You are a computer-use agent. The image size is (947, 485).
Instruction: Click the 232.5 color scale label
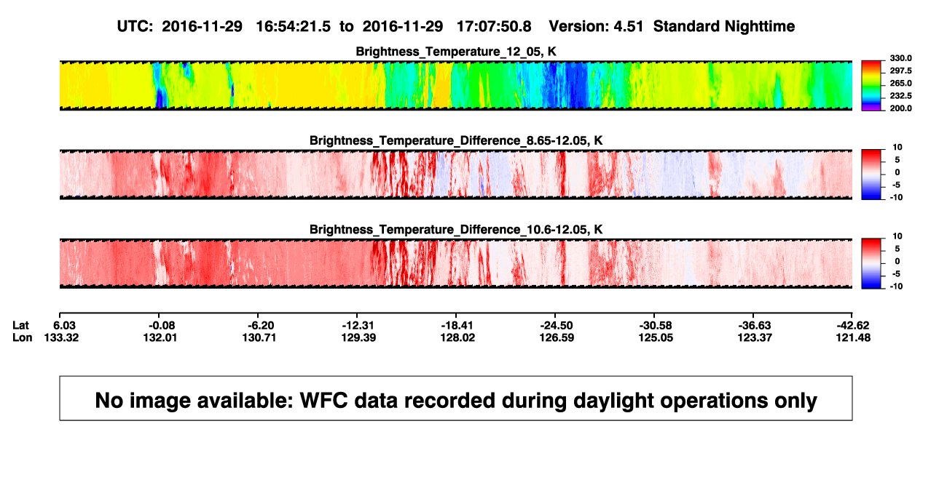click(900, 96)
